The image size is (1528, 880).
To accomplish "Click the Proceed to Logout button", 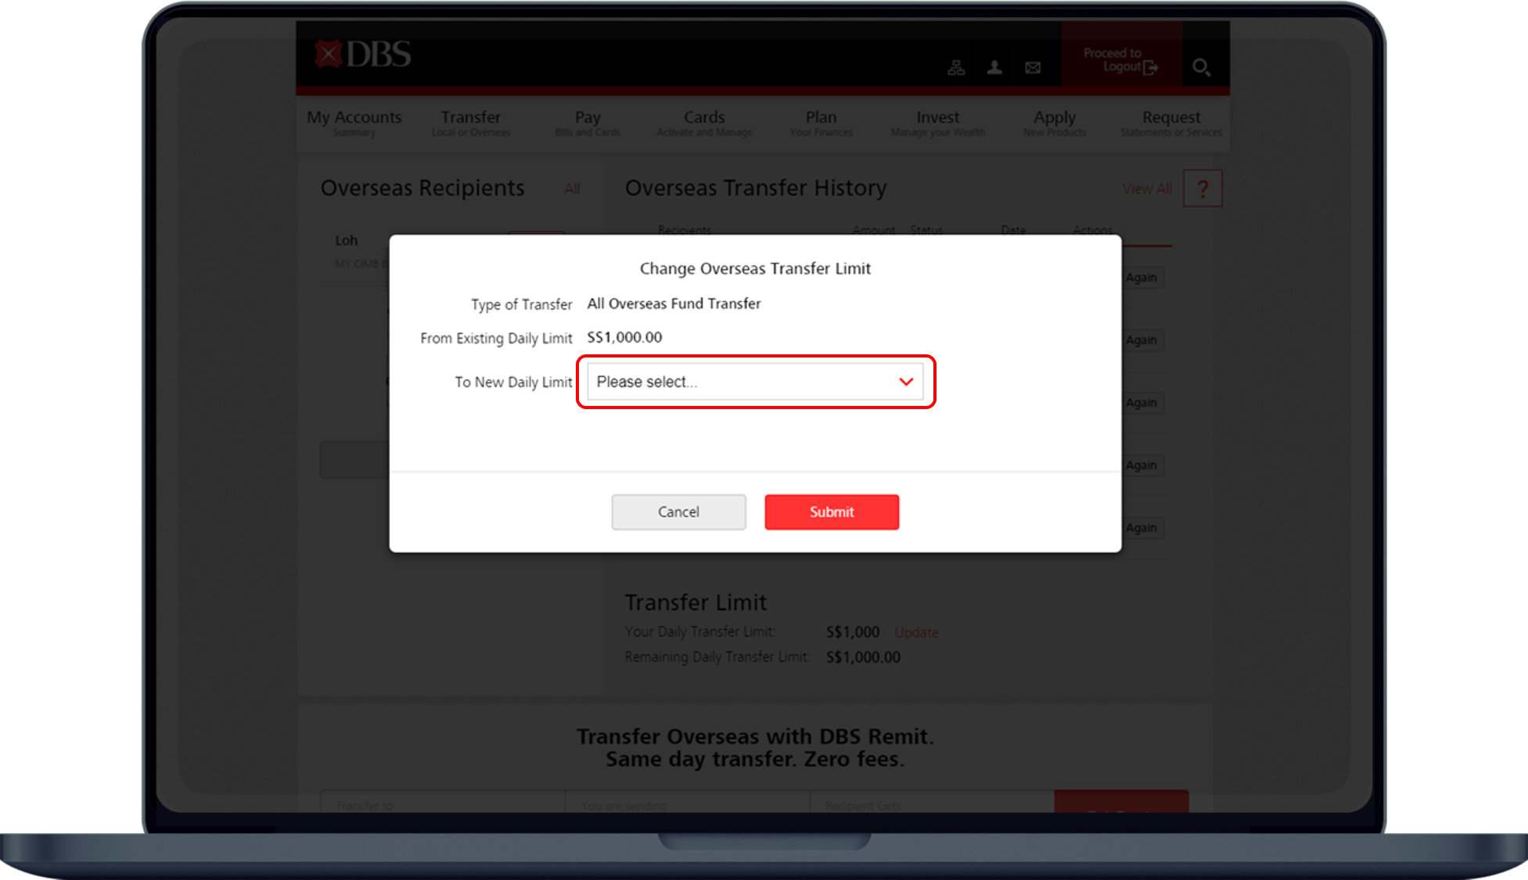I will pos(1120,60).
